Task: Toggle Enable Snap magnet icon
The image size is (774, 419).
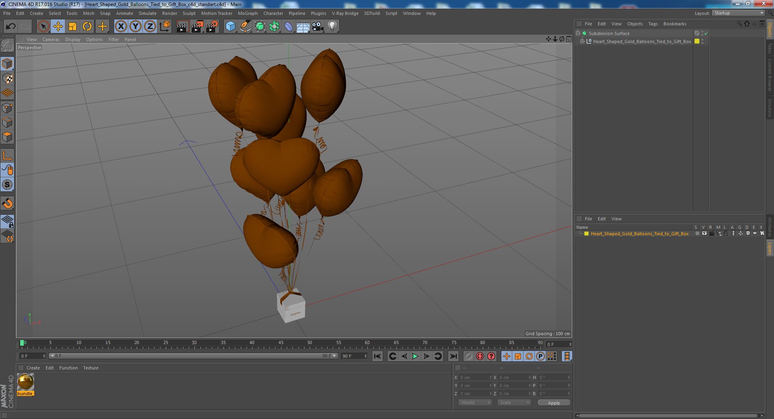Action: click(x=7, y=203)
